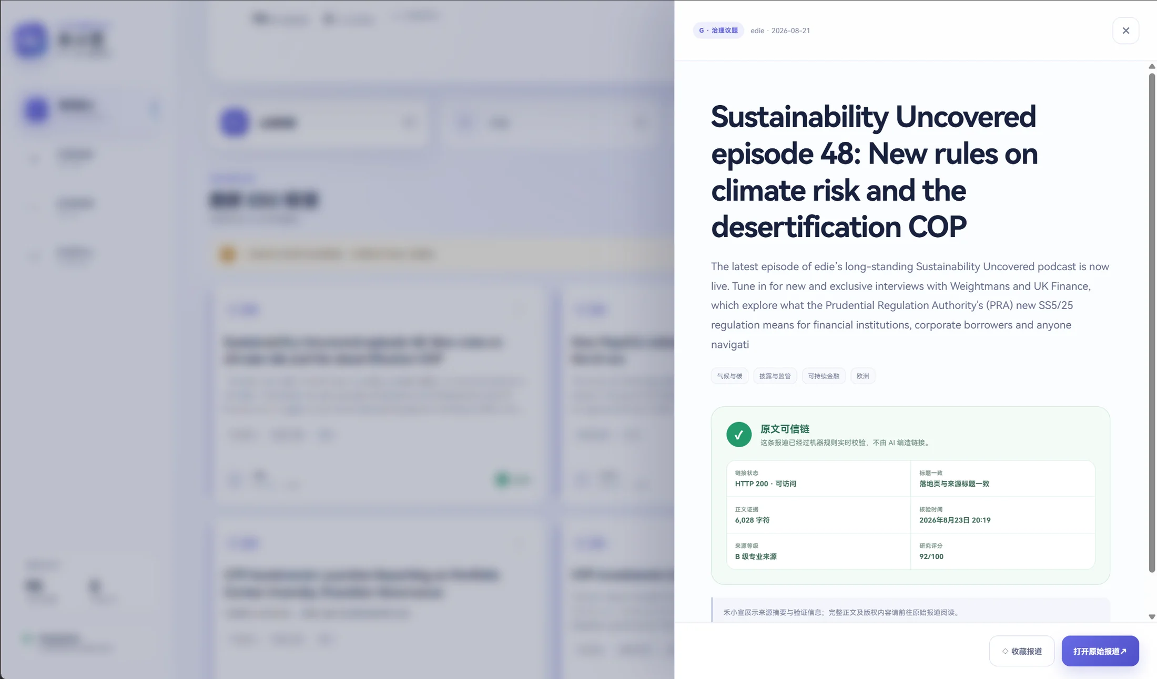The width and height of the screenshot is (1157, 679).
Task: Click the 'edie · 2026-08-21' source line
Action: tap(780, 30)
